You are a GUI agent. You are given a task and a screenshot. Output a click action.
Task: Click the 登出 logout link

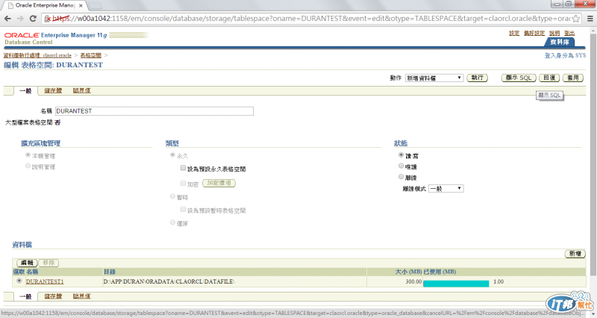[x=569, y=33]
